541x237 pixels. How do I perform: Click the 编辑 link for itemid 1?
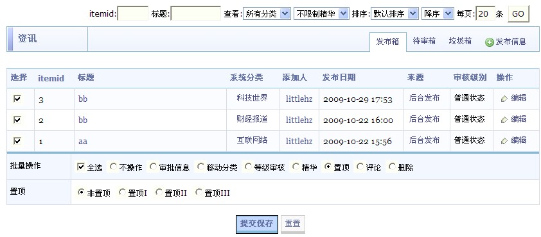click(519, 140)
